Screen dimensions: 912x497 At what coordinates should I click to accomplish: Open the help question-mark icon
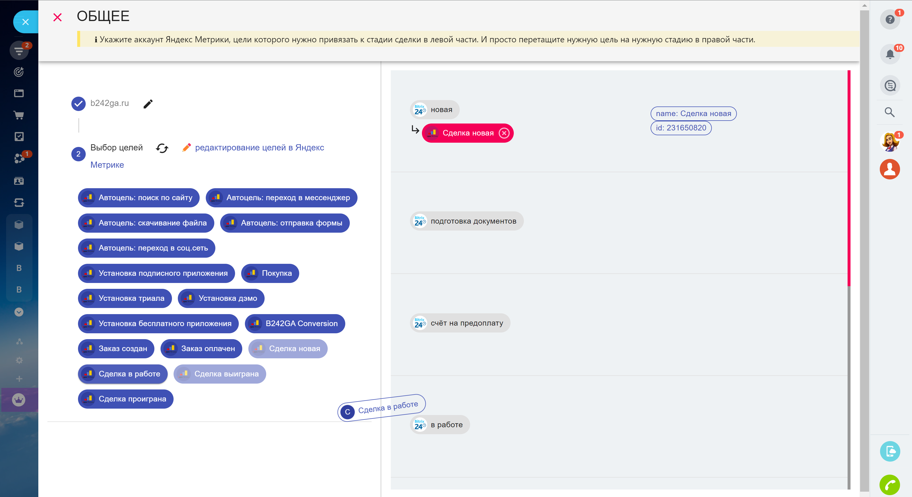tap(890, 19)
